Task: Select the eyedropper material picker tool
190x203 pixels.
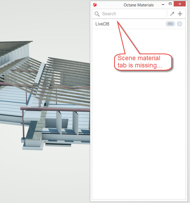Action: pyautogui.click(x=172, y=14)
